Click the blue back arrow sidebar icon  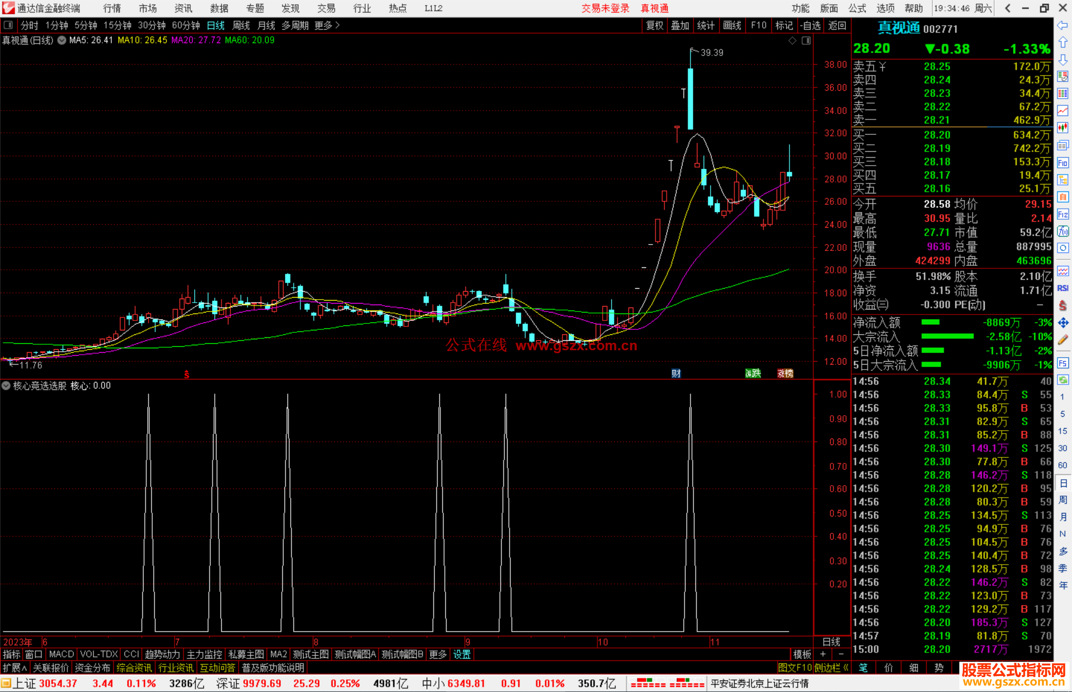1062,25
